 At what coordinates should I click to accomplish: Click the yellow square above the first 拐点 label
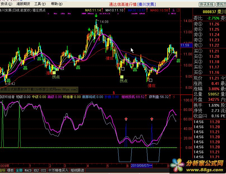54,73
